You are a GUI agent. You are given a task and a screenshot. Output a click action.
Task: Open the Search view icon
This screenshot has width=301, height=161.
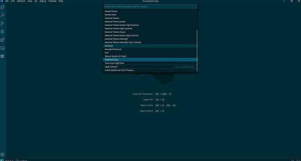[x=3, y=15]
